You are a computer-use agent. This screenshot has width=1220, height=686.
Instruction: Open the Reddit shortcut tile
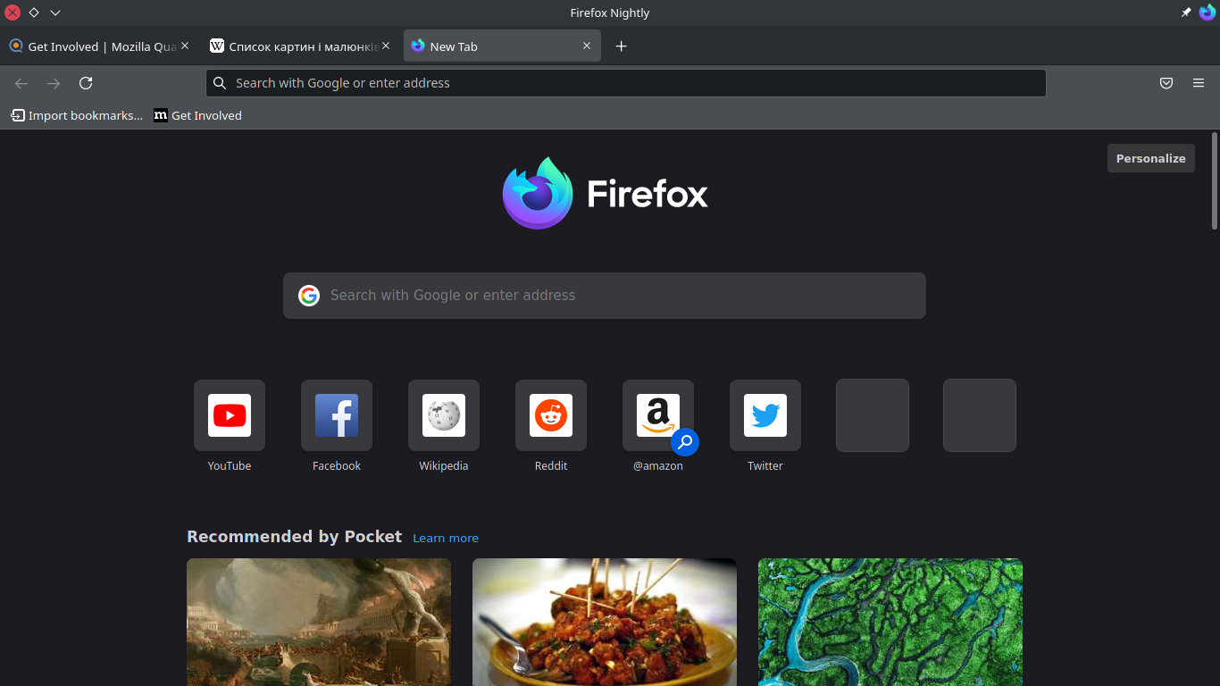point(551,415)
